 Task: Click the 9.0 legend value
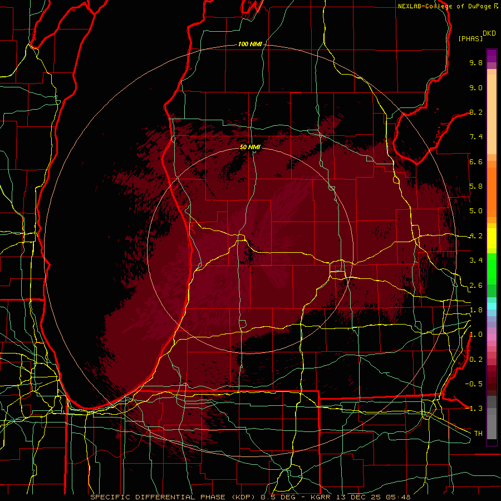476,87
